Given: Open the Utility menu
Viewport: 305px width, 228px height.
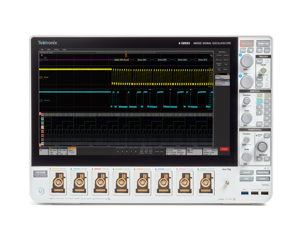Looking at the screenshot, I should pos(56,49).
